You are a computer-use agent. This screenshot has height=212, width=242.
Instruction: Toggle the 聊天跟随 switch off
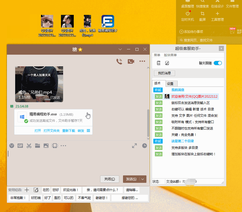(x=218, y=63)
